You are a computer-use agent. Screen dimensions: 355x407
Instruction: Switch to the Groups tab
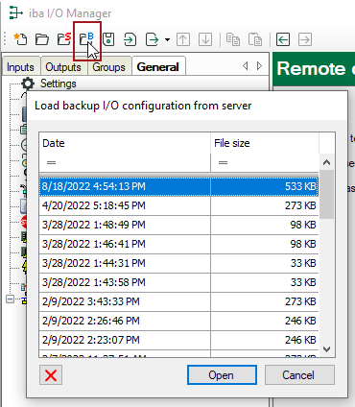[x=108, y=67]
